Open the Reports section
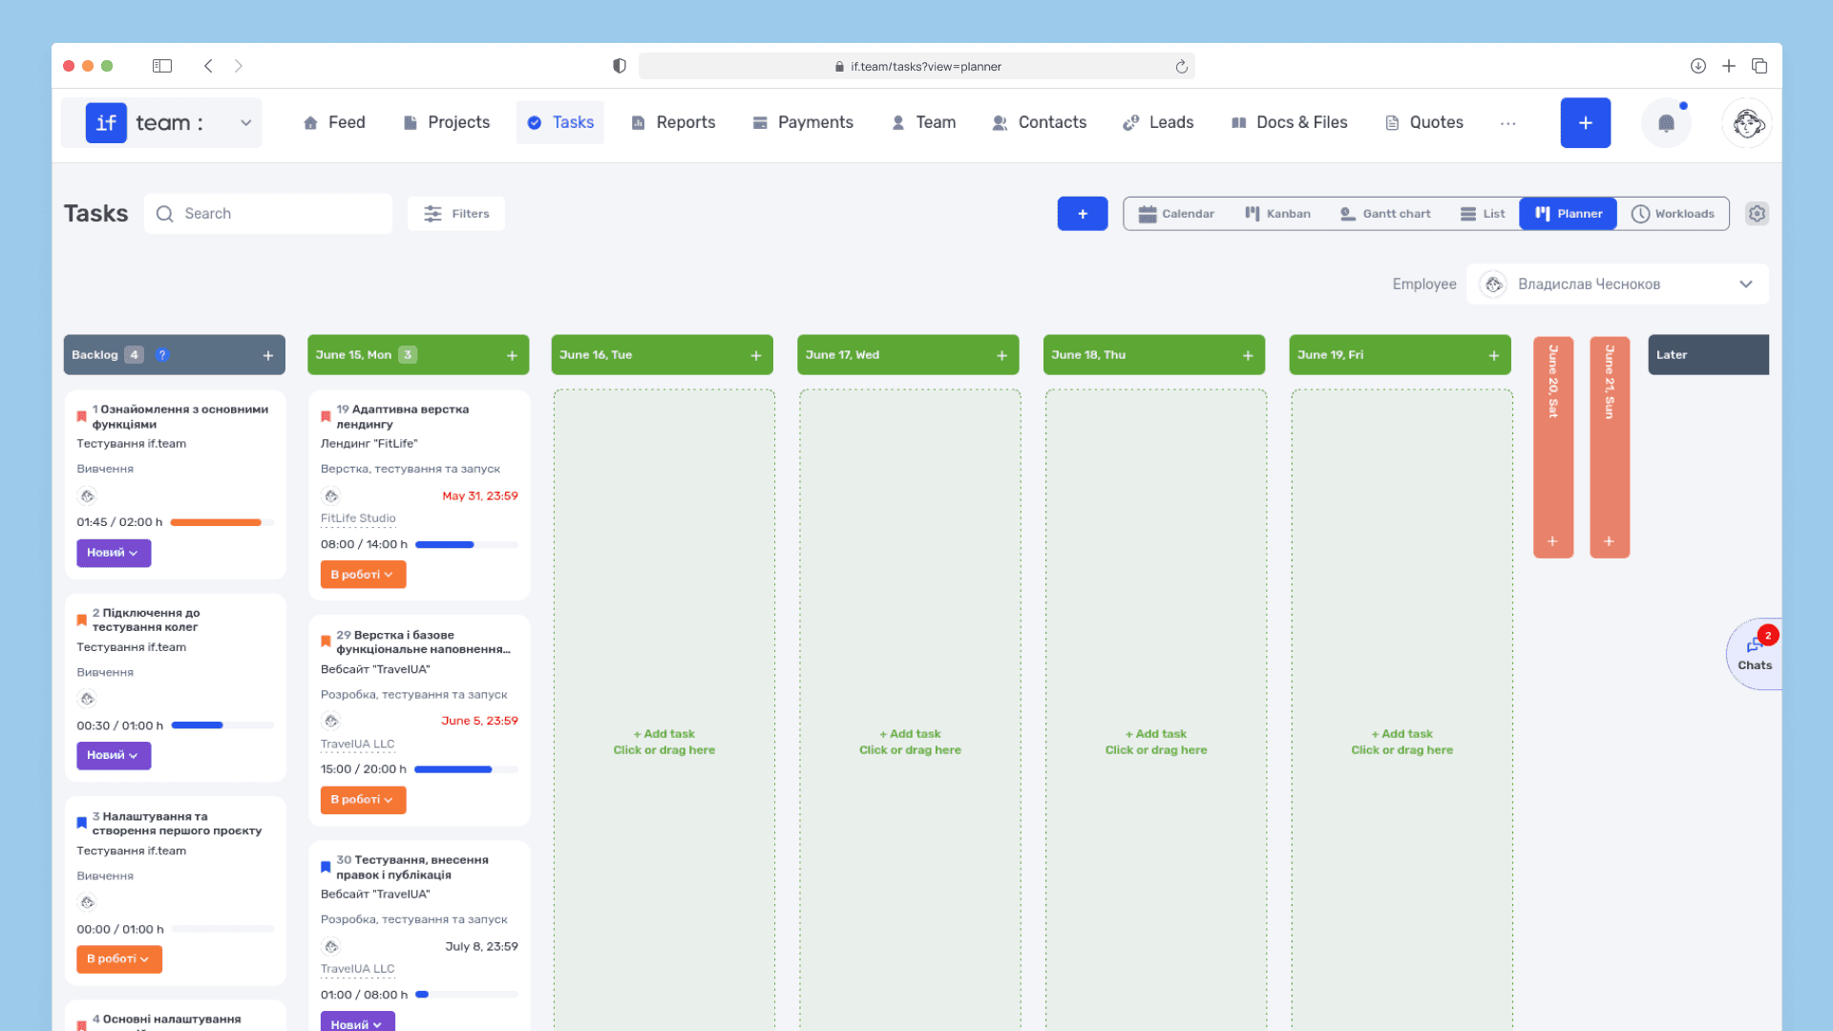Viewport: 1833px width, 1031px height. click(x=673, y=122)
